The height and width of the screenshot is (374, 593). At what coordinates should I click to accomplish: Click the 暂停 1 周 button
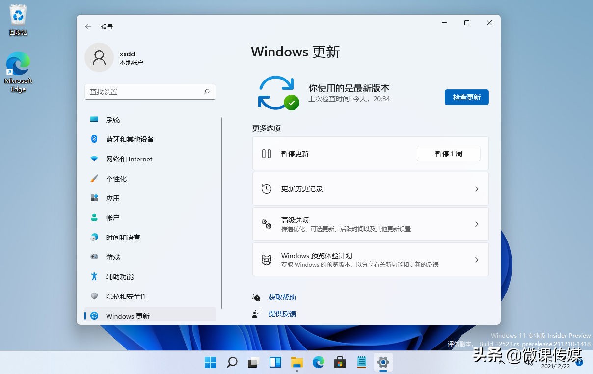[x=449, y=154]
